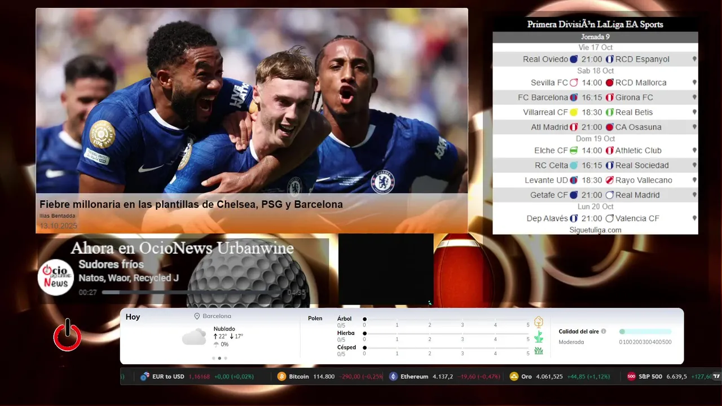Click the Real Betis green badge
The image size is (722, 406).
(x=609, y=112)
